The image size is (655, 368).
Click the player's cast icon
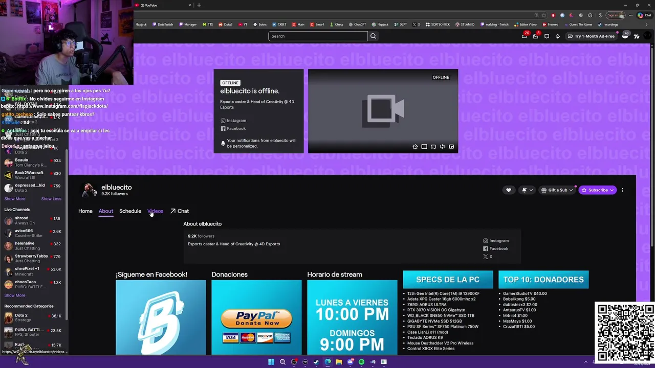(433, 147)
